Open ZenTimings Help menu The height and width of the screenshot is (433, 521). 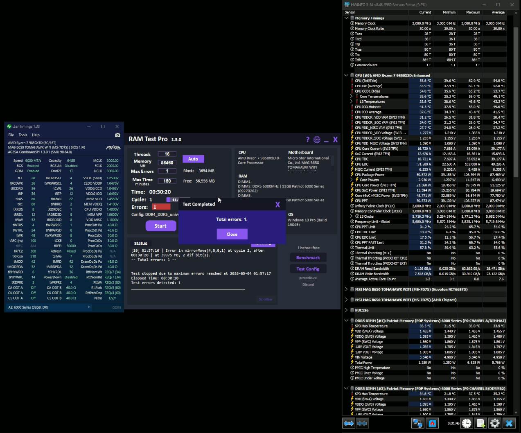(36, 135)
